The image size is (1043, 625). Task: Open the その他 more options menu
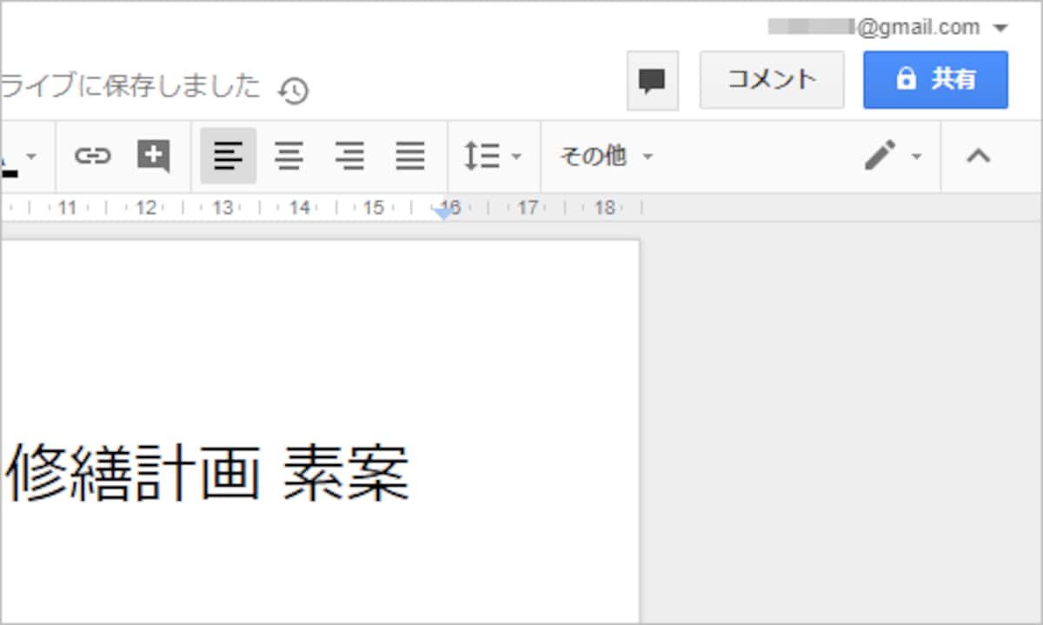(x=606, y=156)
